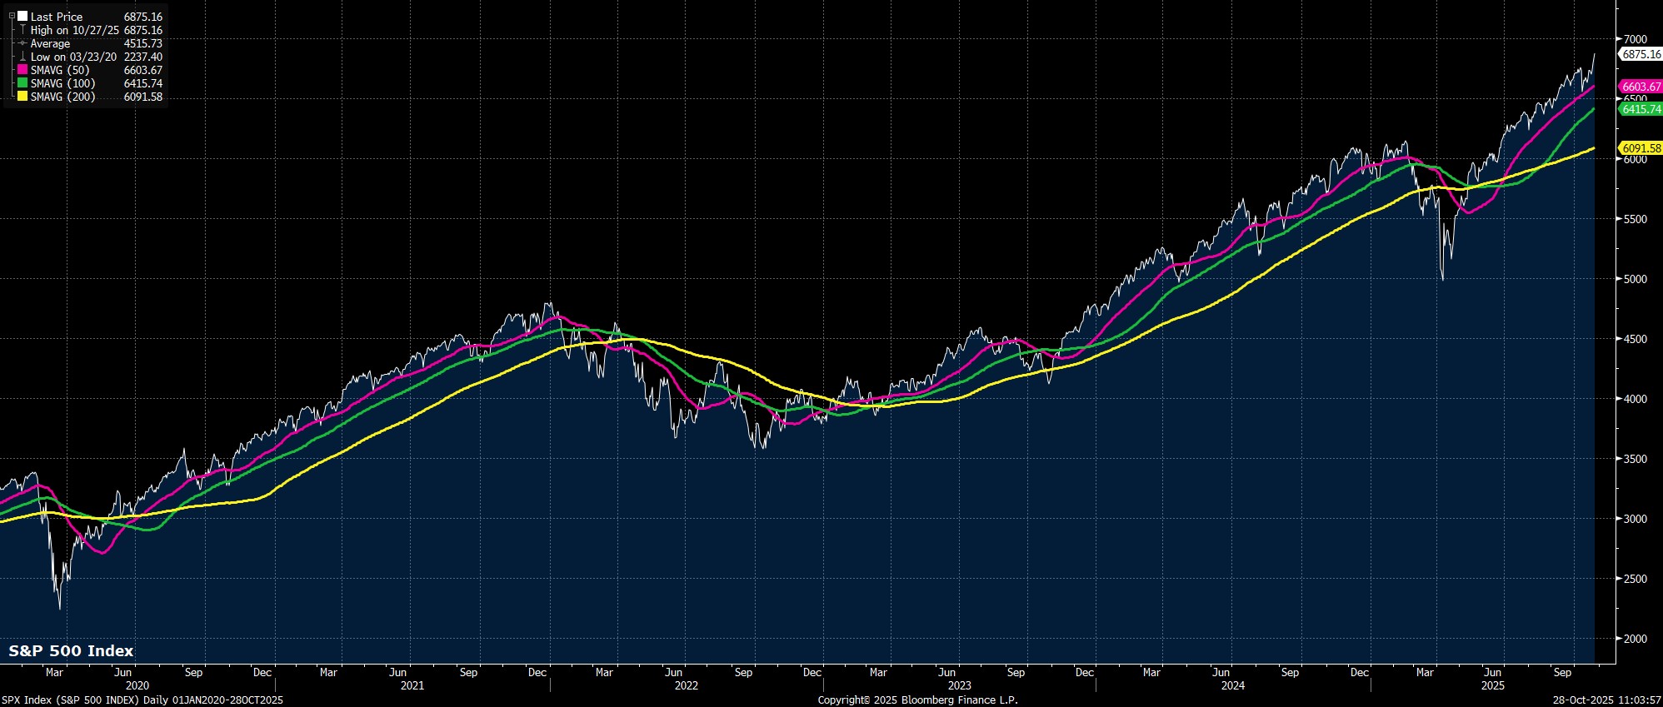Screen dimensions: 1663x707
Task: Click the Bloomberg Finance L.P. copyright text
Action: point(917,700)
